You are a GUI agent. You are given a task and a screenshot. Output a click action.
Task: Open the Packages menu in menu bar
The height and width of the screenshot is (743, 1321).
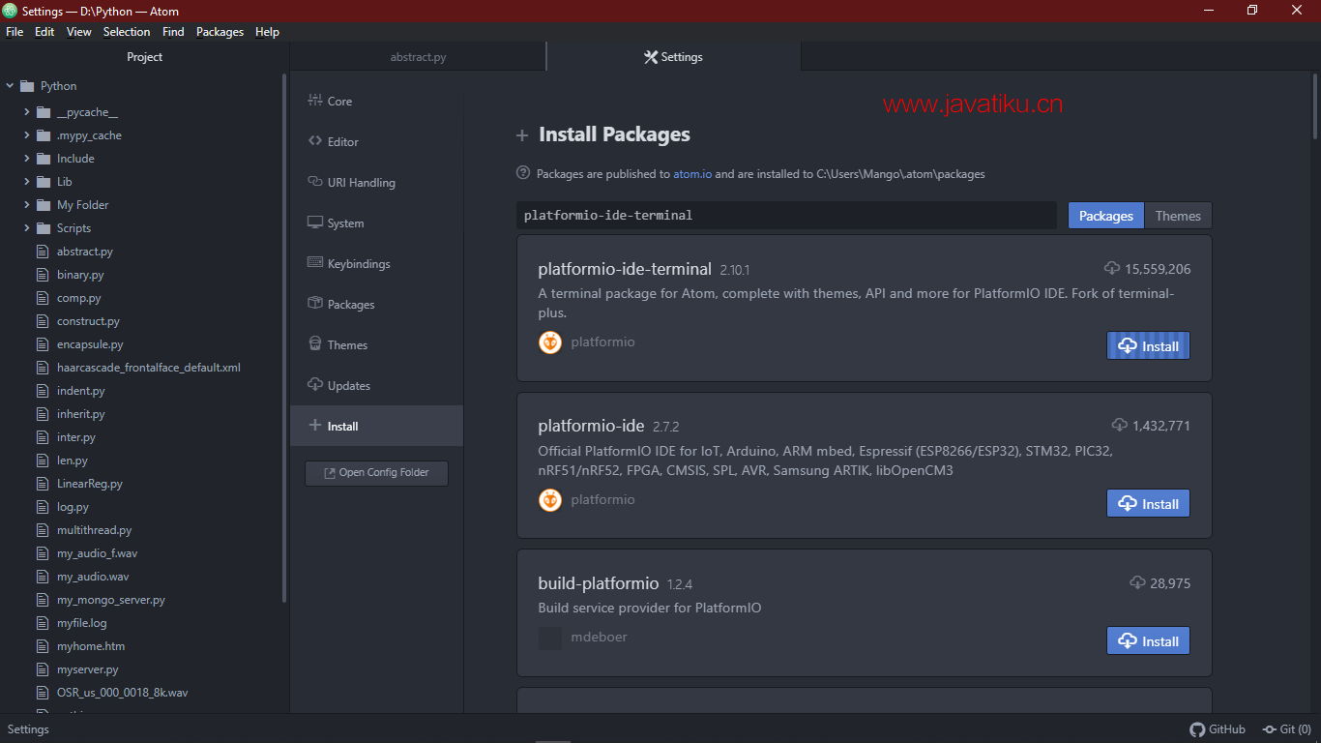coord(220,32)
